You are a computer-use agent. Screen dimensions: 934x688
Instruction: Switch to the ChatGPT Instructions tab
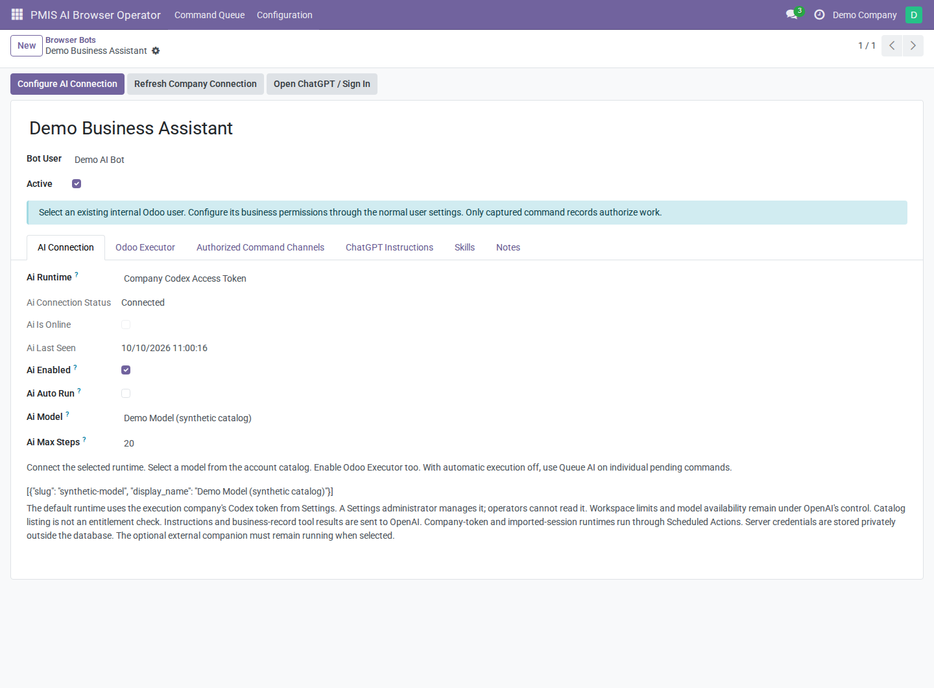pyautogui.click(x=389, y=247)
